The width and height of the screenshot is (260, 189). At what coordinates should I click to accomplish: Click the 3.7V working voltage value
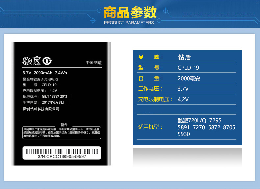(x=183, y=89)
